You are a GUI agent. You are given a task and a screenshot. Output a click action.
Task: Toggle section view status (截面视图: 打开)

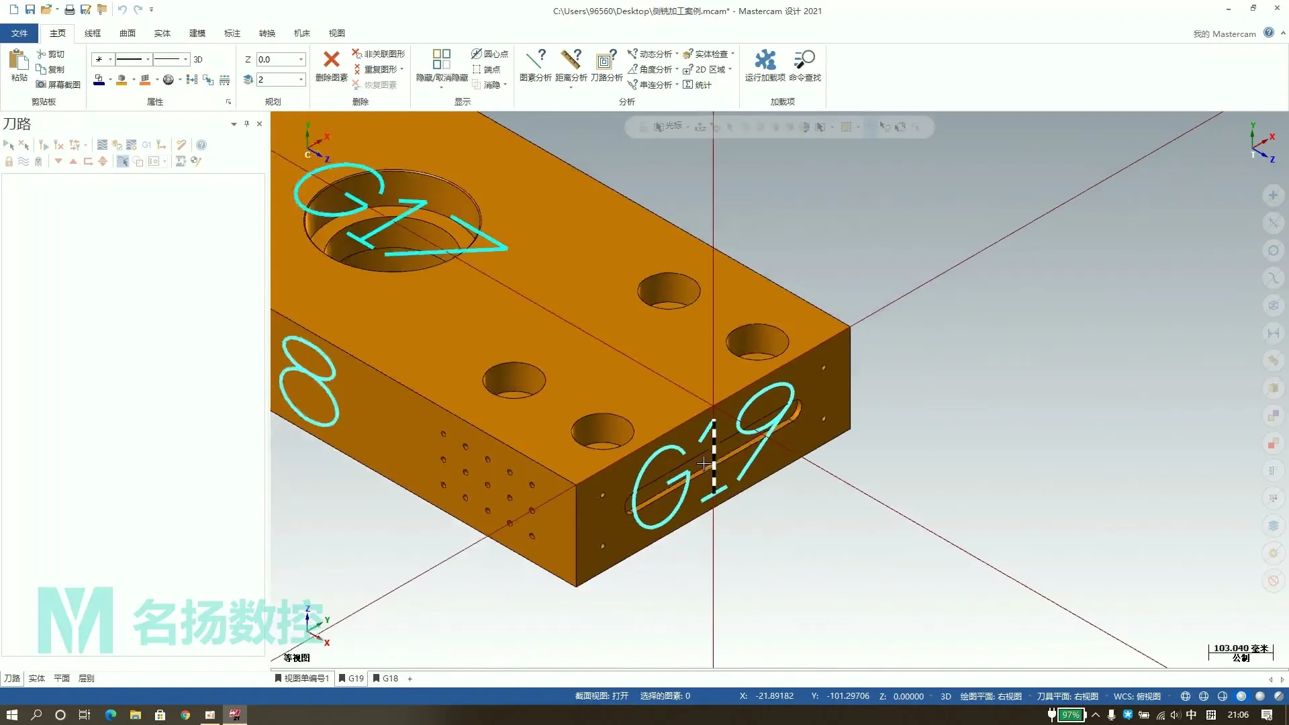pos(602,696)
